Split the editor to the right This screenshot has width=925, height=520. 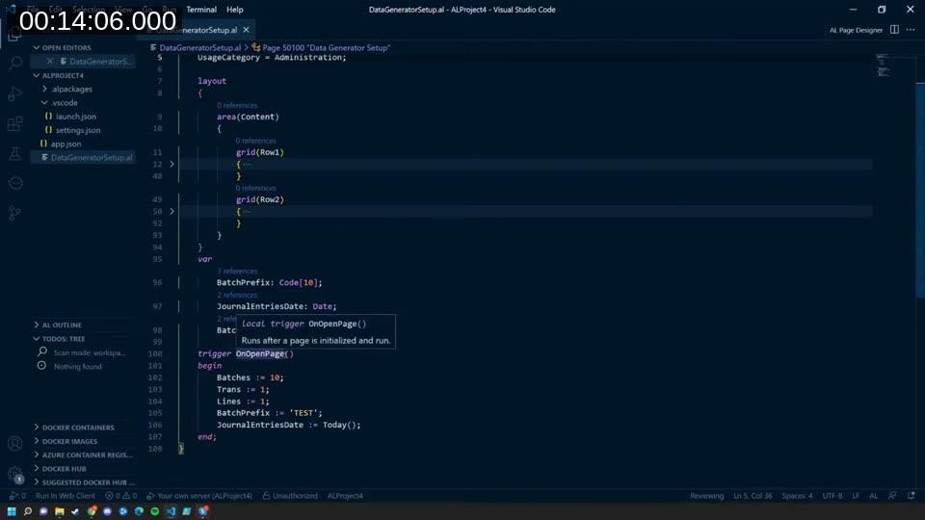[894, 30]
